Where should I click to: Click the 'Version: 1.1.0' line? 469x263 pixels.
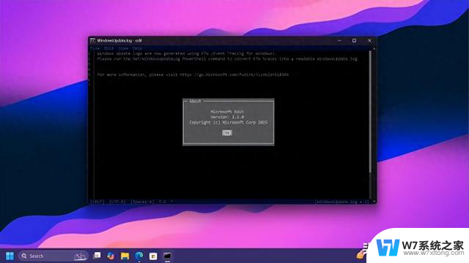click(227, 117)
